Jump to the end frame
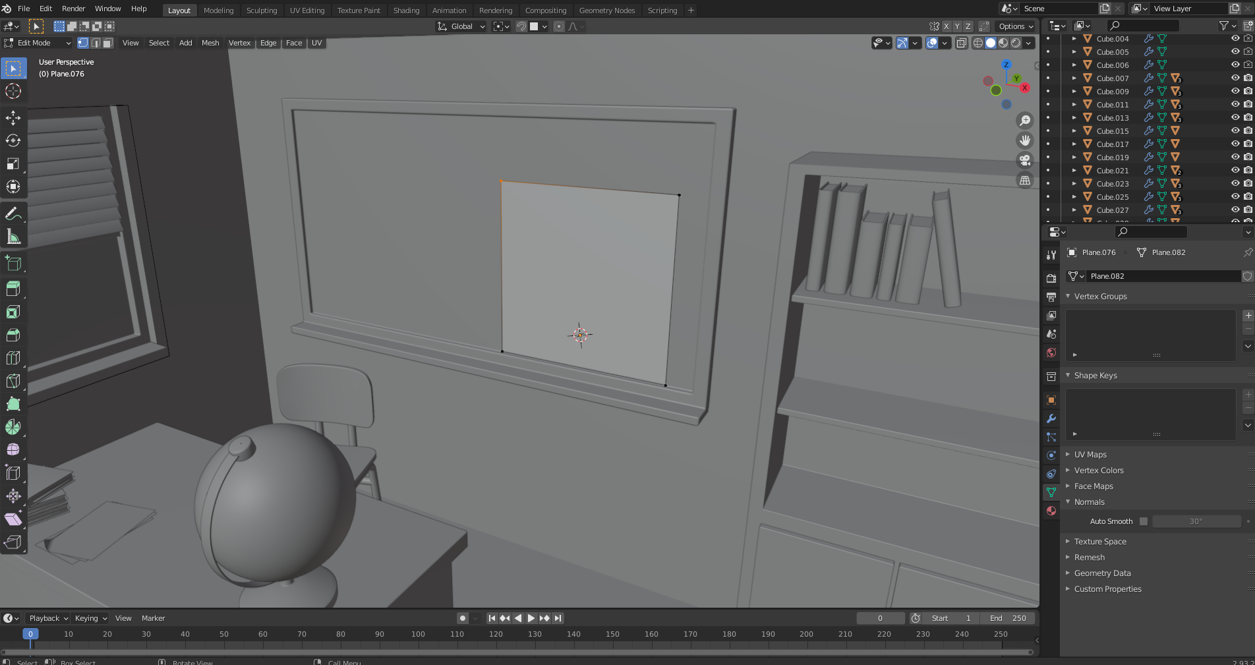Screen dimensions: 1255x665 (558, 618)
